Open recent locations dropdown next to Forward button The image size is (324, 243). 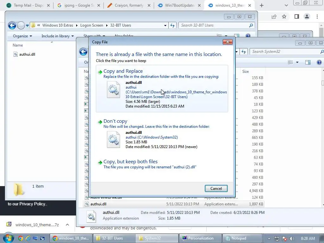(x=27, y=26)
